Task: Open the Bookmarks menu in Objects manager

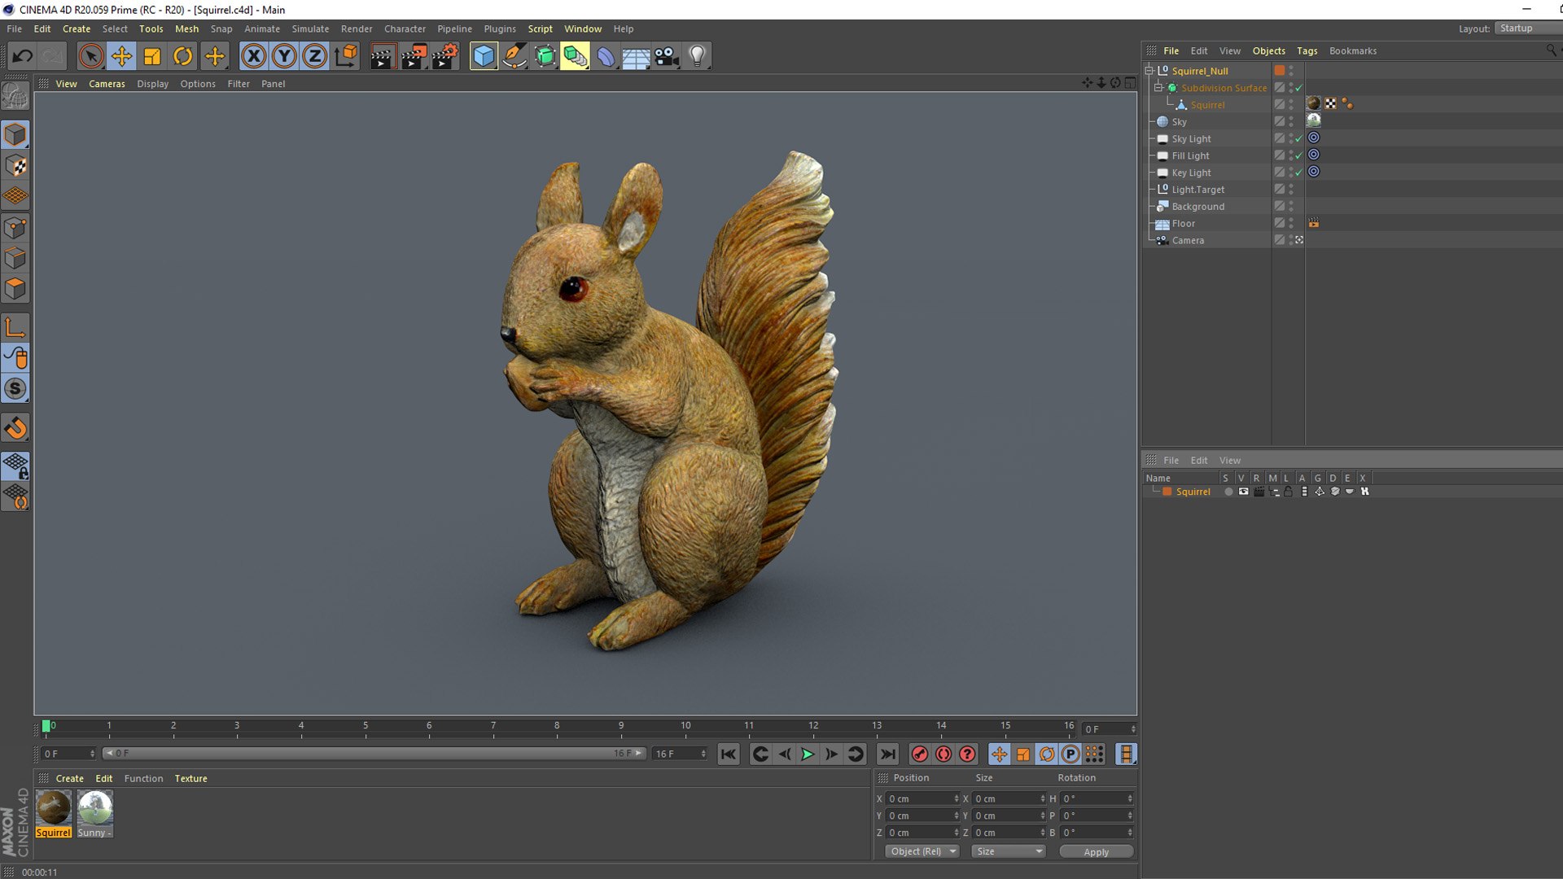Action: point(1353,51)
